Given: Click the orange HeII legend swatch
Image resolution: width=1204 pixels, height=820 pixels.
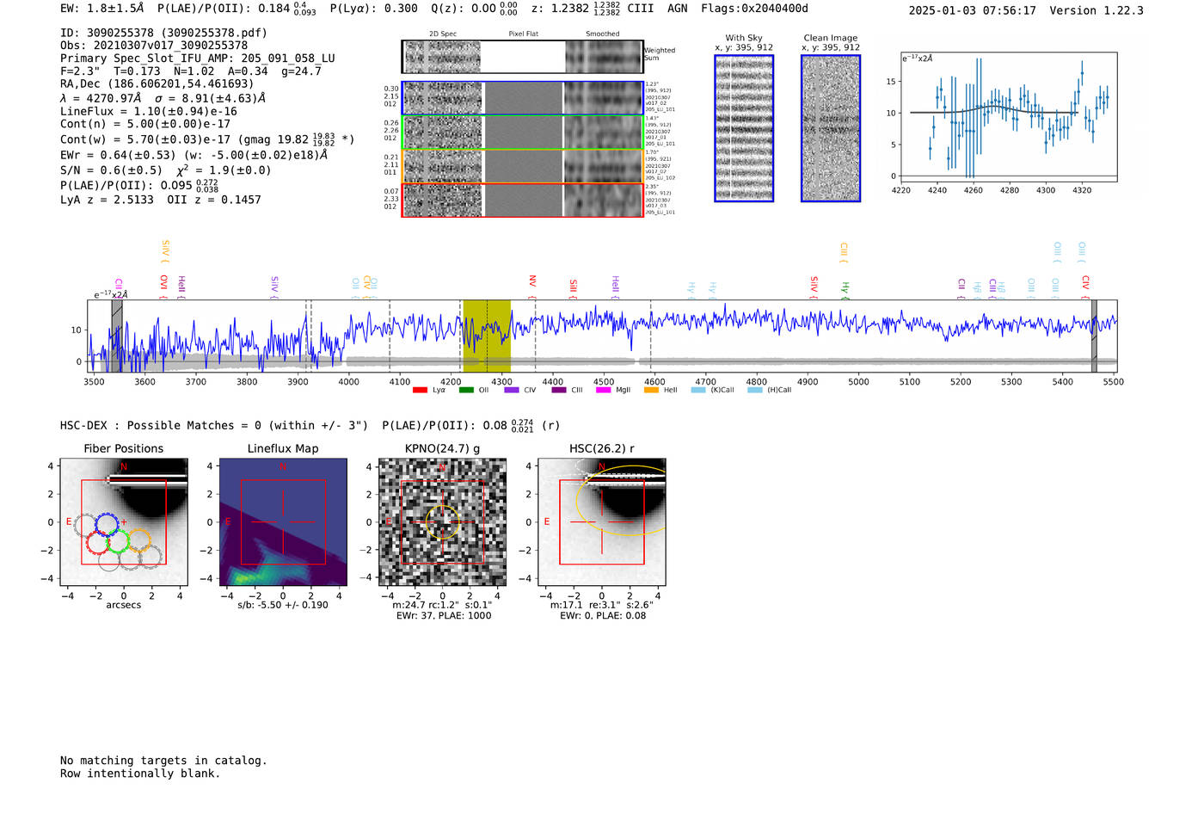Looking at the screenshot, I should (x=651, y=390).
